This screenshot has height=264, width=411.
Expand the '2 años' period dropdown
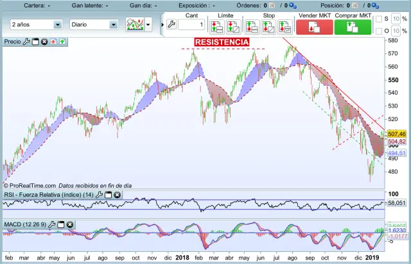58,25
